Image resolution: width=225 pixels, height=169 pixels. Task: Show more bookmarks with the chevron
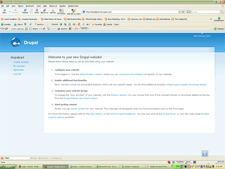click(x=211, y=19)
